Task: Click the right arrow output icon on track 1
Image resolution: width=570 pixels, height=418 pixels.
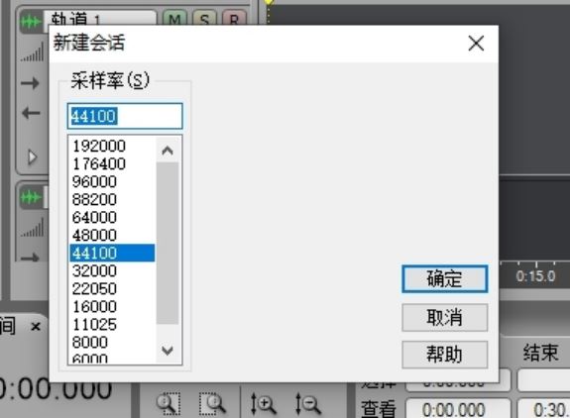Action: click(x=30, y=83)
